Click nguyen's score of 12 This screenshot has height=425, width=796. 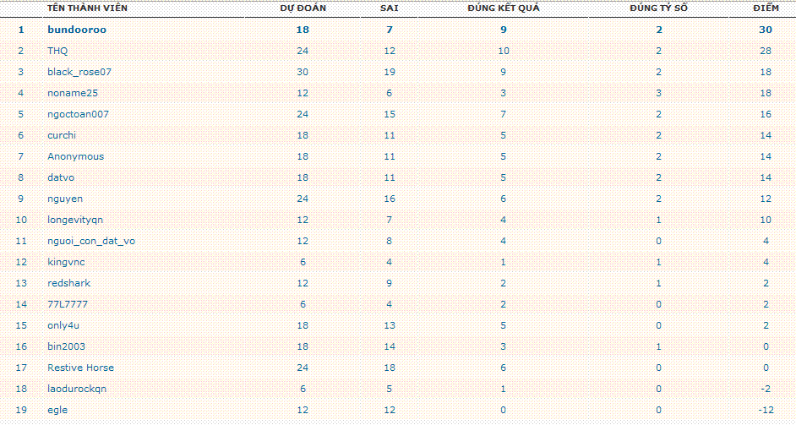click(766, 199)
